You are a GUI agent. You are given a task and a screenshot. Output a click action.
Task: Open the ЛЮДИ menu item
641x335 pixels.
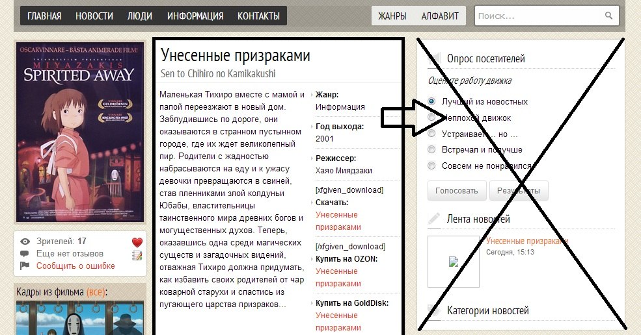pyautogui.click(x=140, y=16)
